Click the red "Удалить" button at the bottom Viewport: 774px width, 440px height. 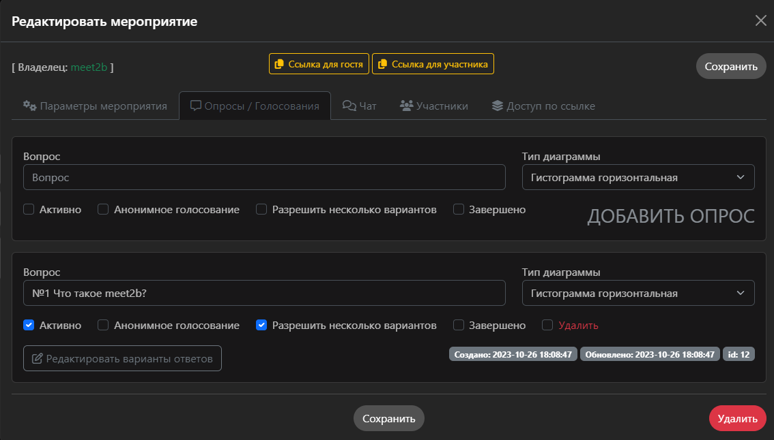click(737, 418)
